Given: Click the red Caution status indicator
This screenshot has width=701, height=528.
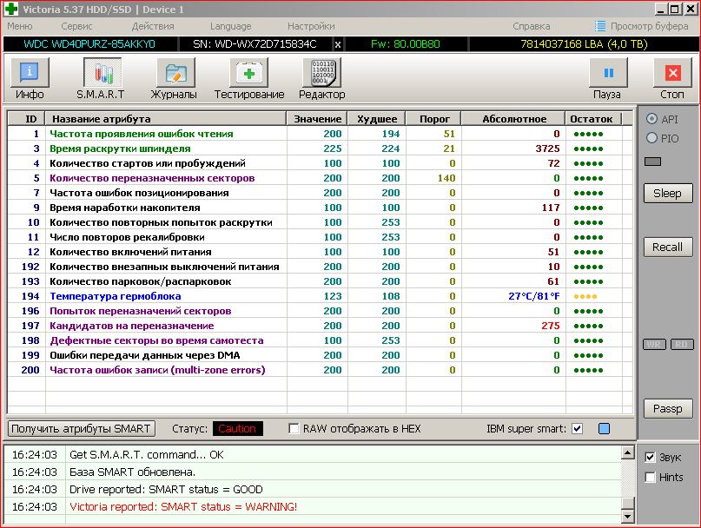Looking at the screenshot, I should (x=237, y=429).
